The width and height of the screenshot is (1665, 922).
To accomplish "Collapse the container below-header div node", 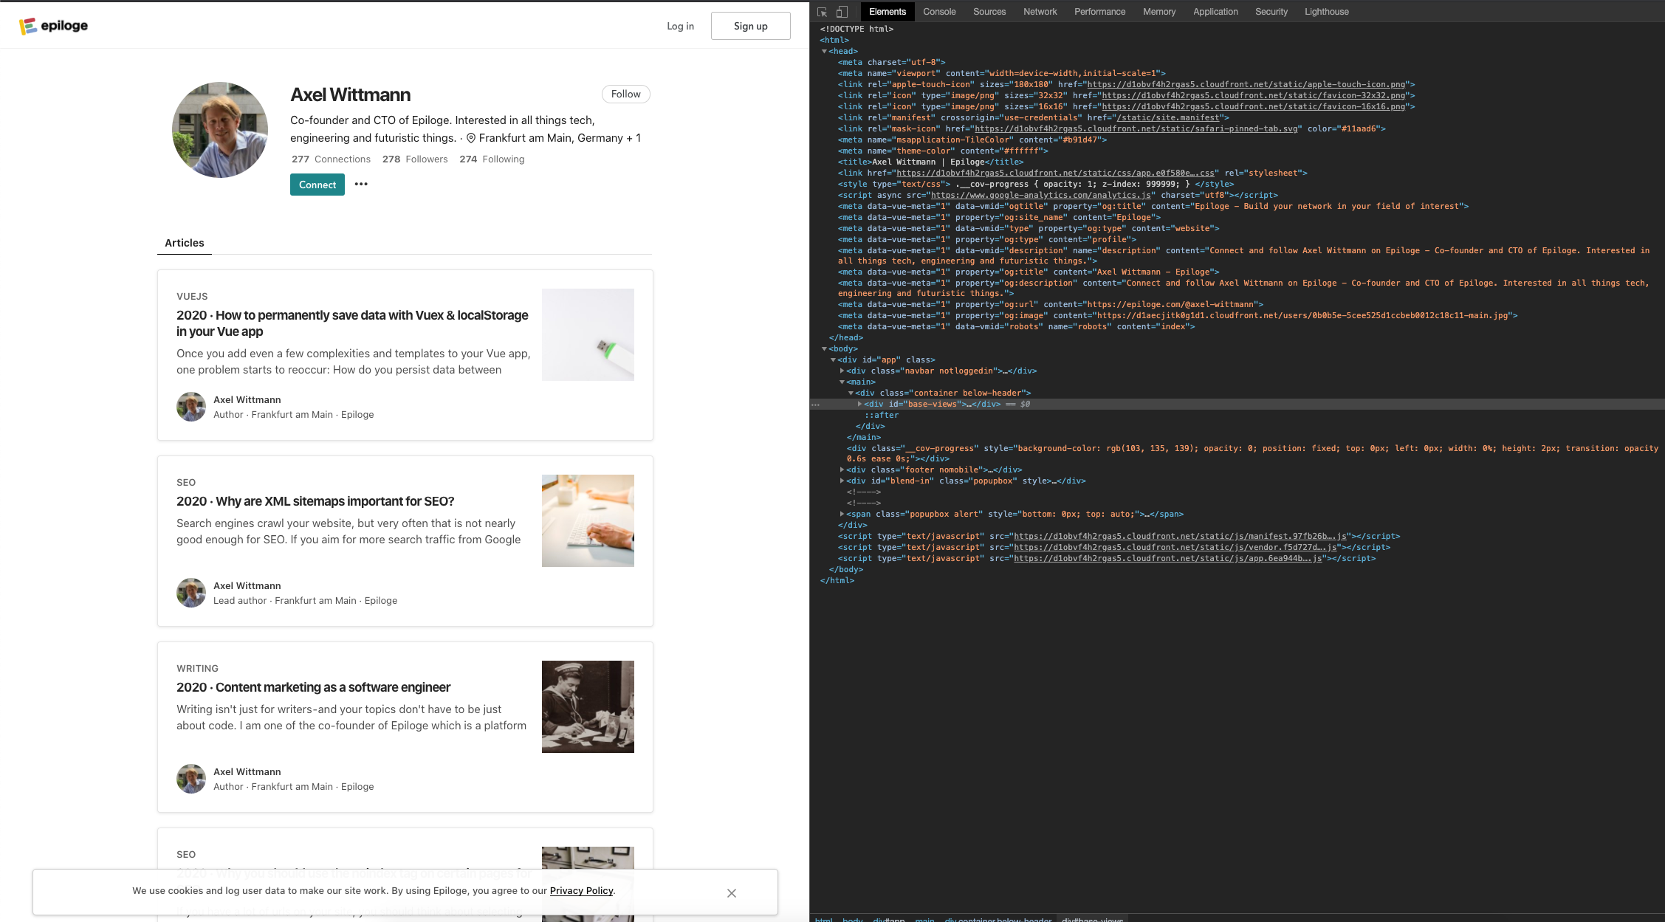I will point(851,393).
